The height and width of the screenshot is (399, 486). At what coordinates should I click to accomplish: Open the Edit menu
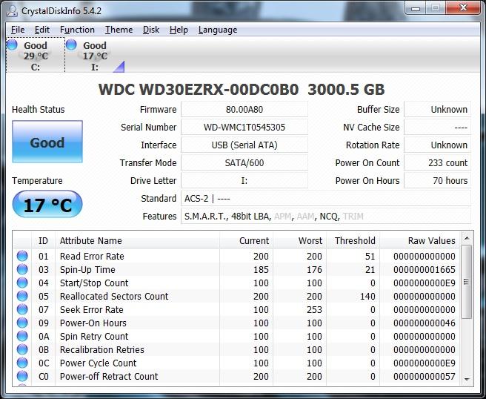click(41, 30)
